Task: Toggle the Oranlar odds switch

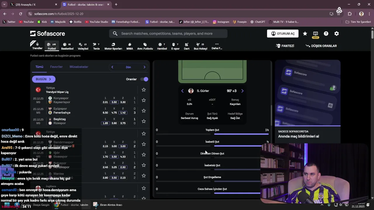Action: tap(144, 79)
